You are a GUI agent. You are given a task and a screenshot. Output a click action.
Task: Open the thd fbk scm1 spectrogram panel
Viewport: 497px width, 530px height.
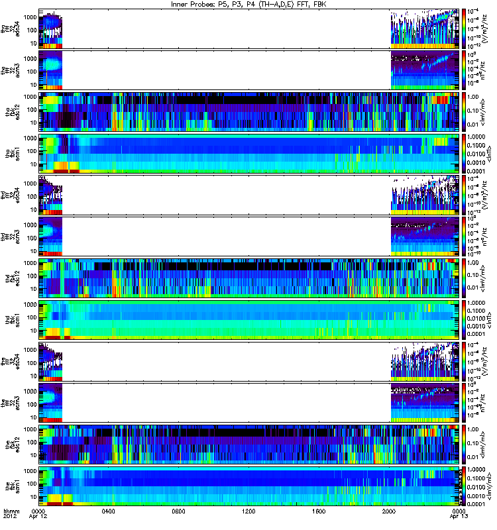(x=248, y=320)
